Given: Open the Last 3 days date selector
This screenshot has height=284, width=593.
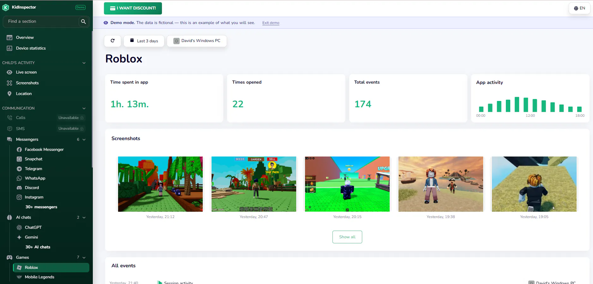Looking at the screenshot, I should (x=144, y=41).
